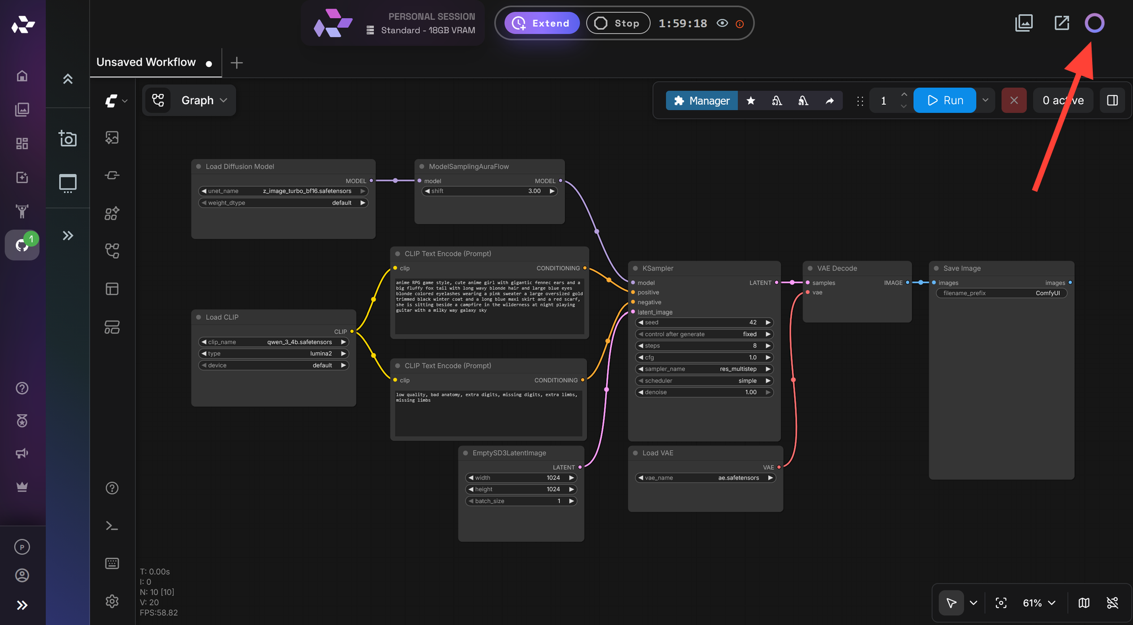Edit the filename_prefix ComfyUI field
1133x625 pixels.
(1002, 293)
